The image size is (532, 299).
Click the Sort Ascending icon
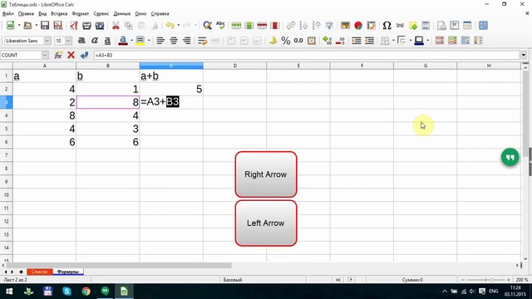pyautogui.click(x=303, y=26)
